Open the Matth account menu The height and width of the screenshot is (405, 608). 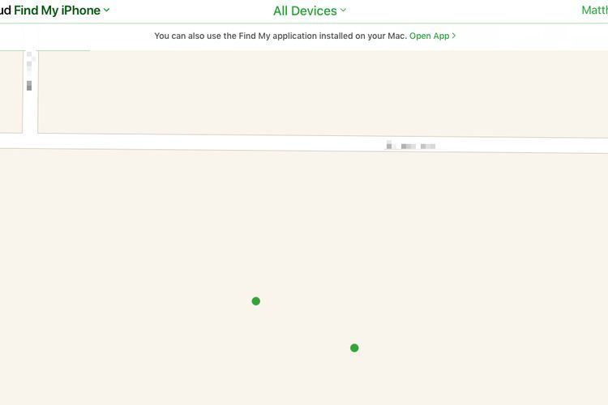(594, 11)
